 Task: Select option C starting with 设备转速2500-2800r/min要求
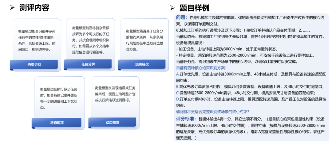(x=246, y=93)
